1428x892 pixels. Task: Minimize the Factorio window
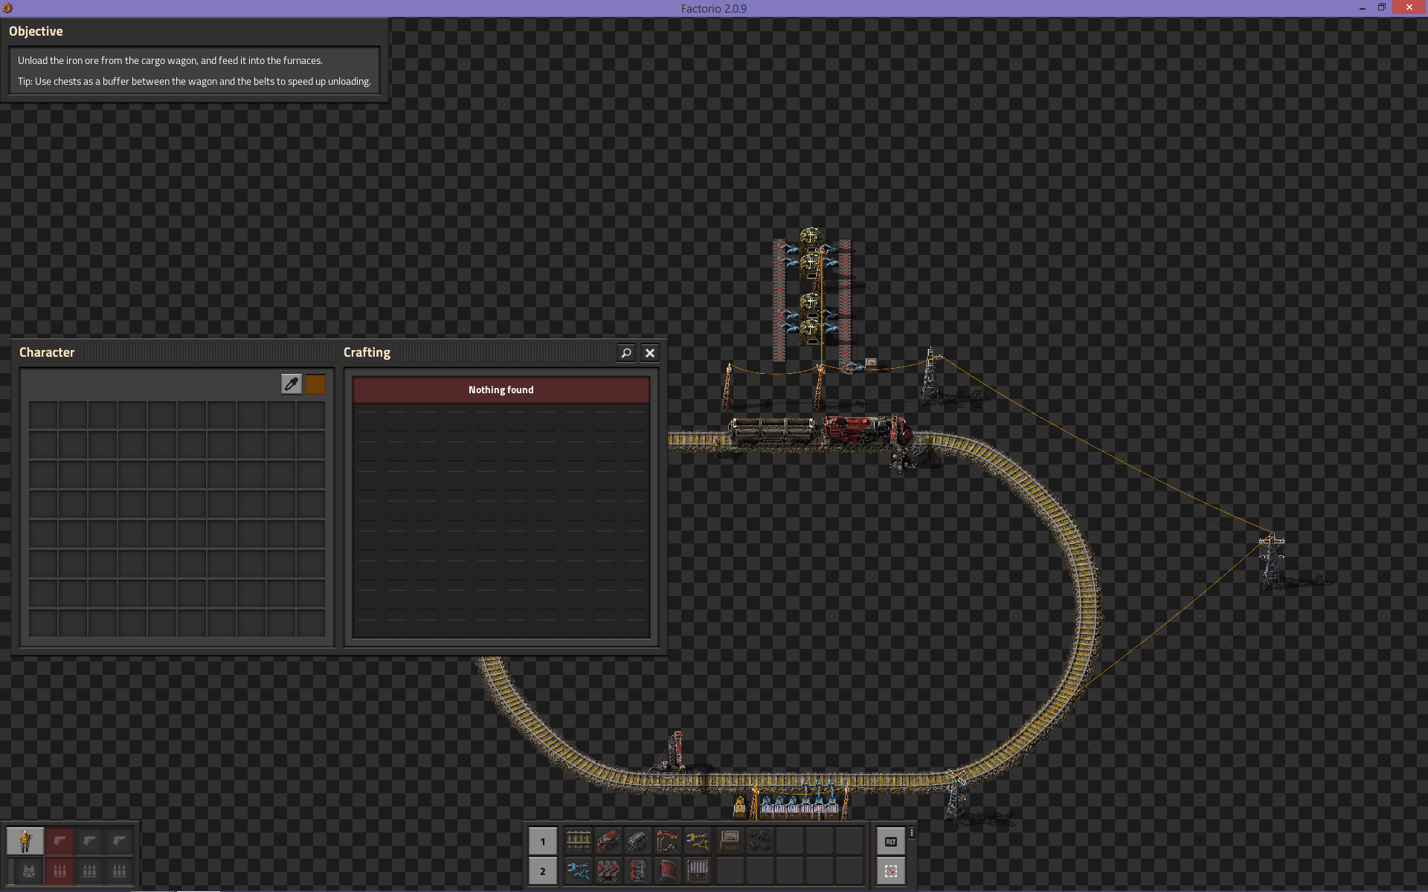[1363, 8]
